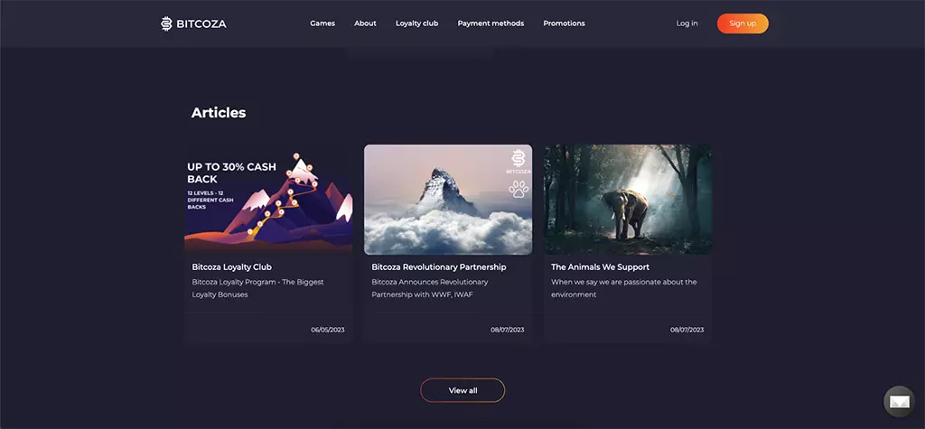Click 'Partnership with WWF, IWAF' description text
This screenshot has width=925, height=429.
423,294
